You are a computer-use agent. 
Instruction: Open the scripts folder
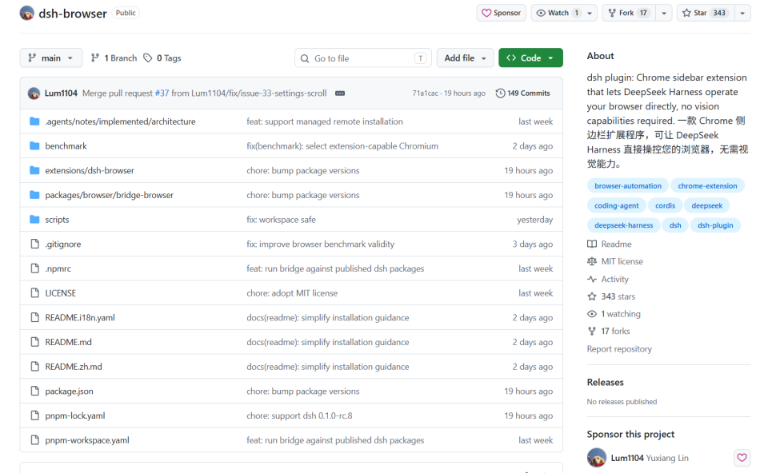(x=57, y=220)
